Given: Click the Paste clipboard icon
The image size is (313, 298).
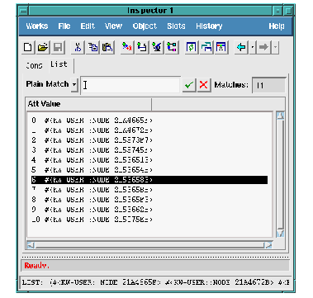Looking at the screenshot, I should pos(107,47).
